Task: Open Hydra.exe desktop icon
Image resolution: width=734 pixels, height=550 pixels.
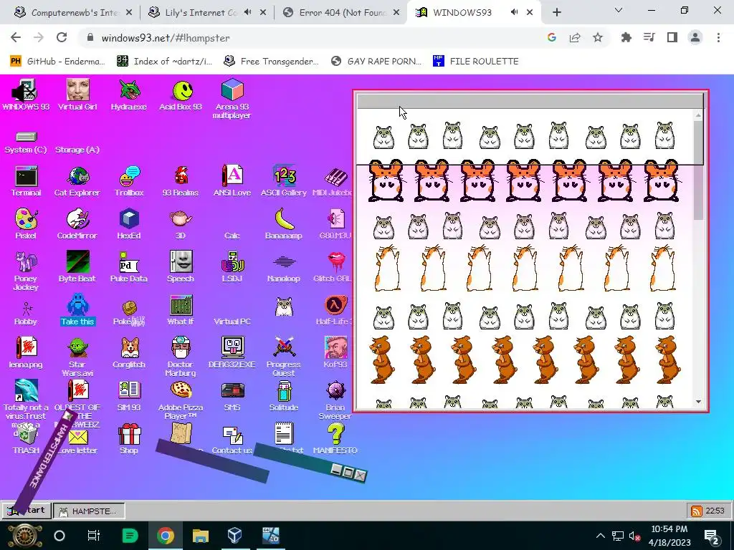Action: coord(129,95)
